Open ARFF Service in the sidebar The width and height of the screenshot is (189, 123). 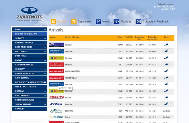click(x=30, y=78)
